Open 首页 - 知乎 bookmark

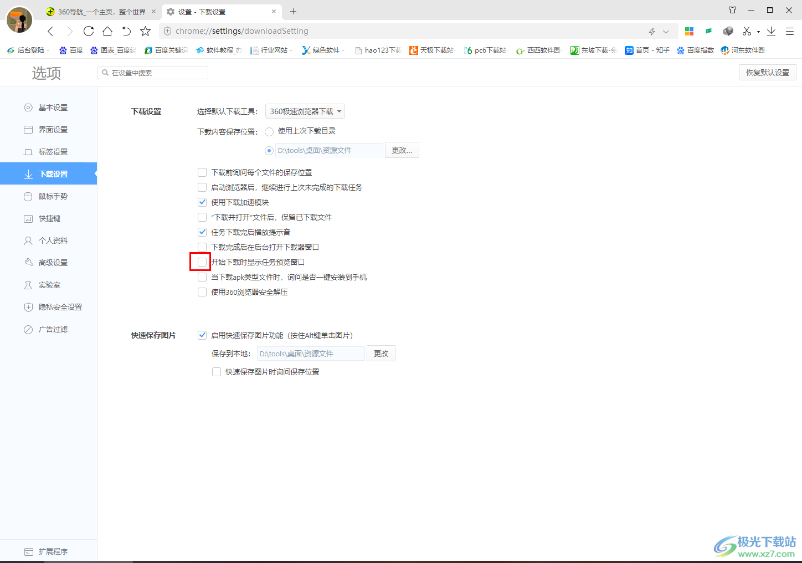click(x=647, y=50)
